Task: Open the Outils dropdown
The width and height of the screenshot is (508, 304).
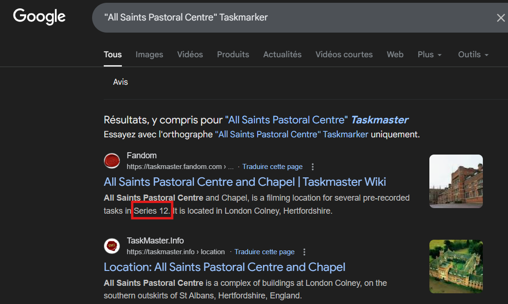Action: [x=473, y=54]
